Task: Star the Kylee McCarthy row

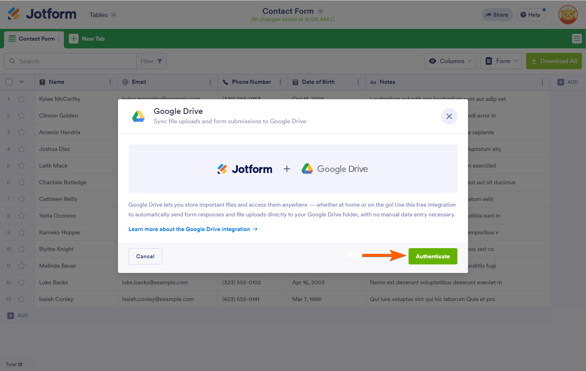Action: [x=22, y=99]
